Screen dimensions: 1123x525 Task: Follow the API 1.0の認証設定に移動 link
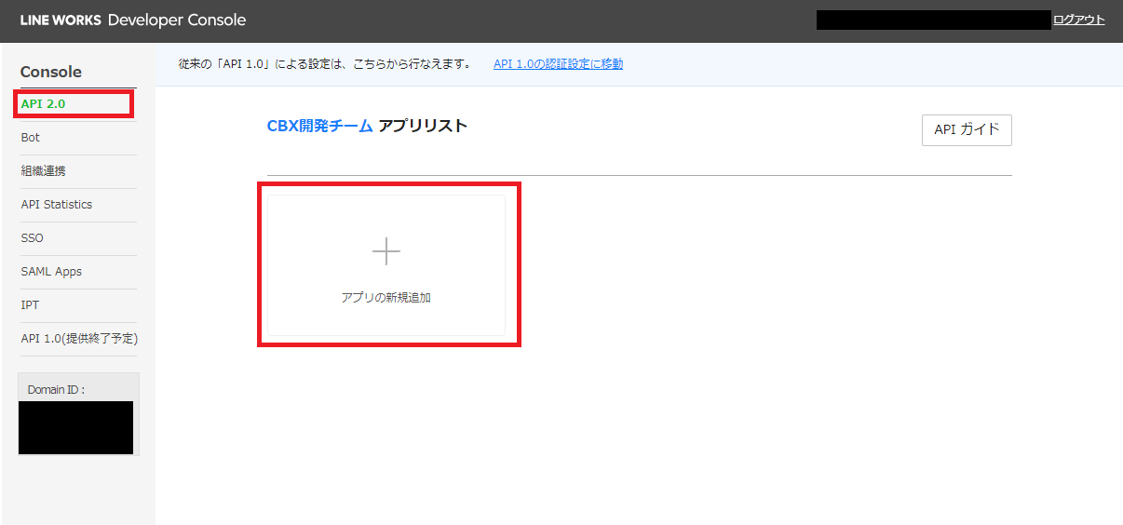pos(558,64)
